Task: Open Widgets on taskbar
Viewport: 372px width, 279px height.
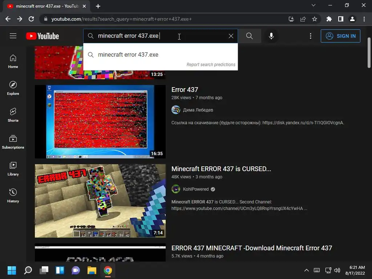Action: [x=60, y=270]
